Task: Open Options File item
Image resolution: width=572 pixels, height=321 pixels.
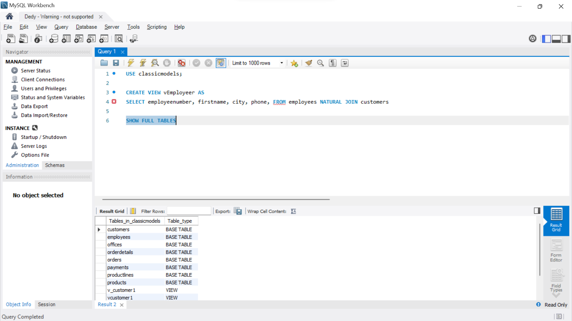Action: click(35, 155)
